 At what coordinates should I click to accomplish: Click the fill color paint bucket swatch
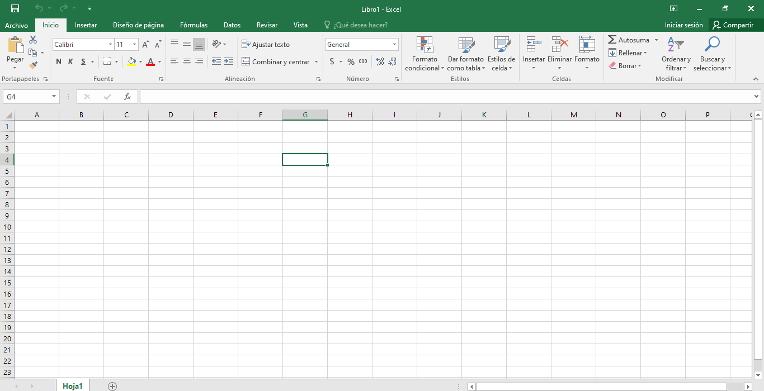(x=131, y=61)
